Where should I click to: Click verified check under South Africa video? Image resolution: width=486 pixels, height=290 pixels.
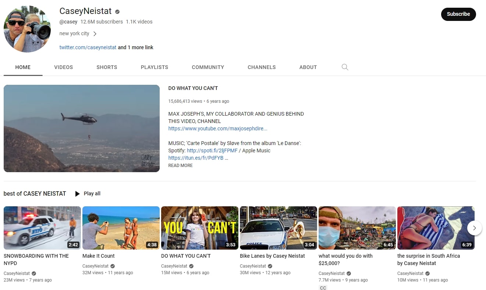[x=428, y=273]
